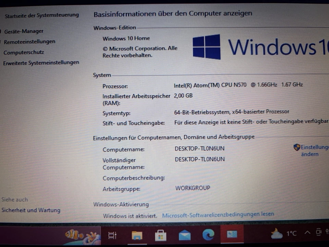The height and width of the screenshot is (247, 329).
Task: Open Remoteeinstellungen
Action: [29, 42]
